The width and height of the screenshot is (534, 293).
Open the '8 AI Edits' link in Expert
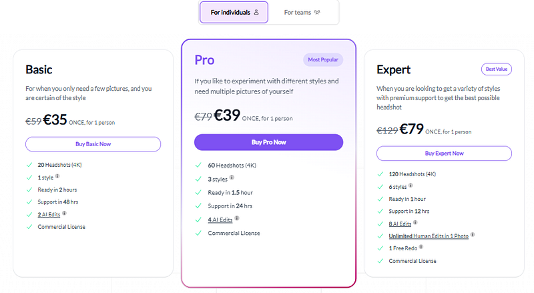pyautogui.click(x=400, y=224)
